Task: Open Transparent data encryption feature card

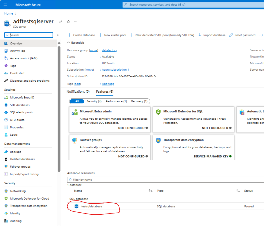Action: click(x=193, y=148)
